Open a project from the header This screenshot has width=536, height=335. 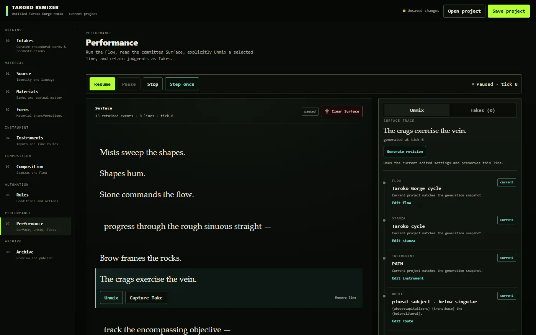pyautogui.click(x=464, y=11)
